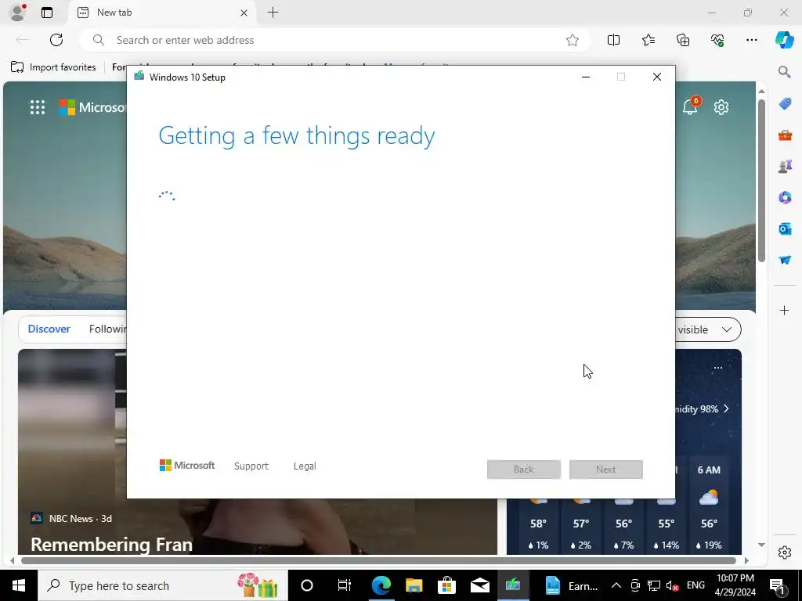Screen dimensions: 802x601
Task: Open page settings gear on new tab page
Action: click(721, 107)
